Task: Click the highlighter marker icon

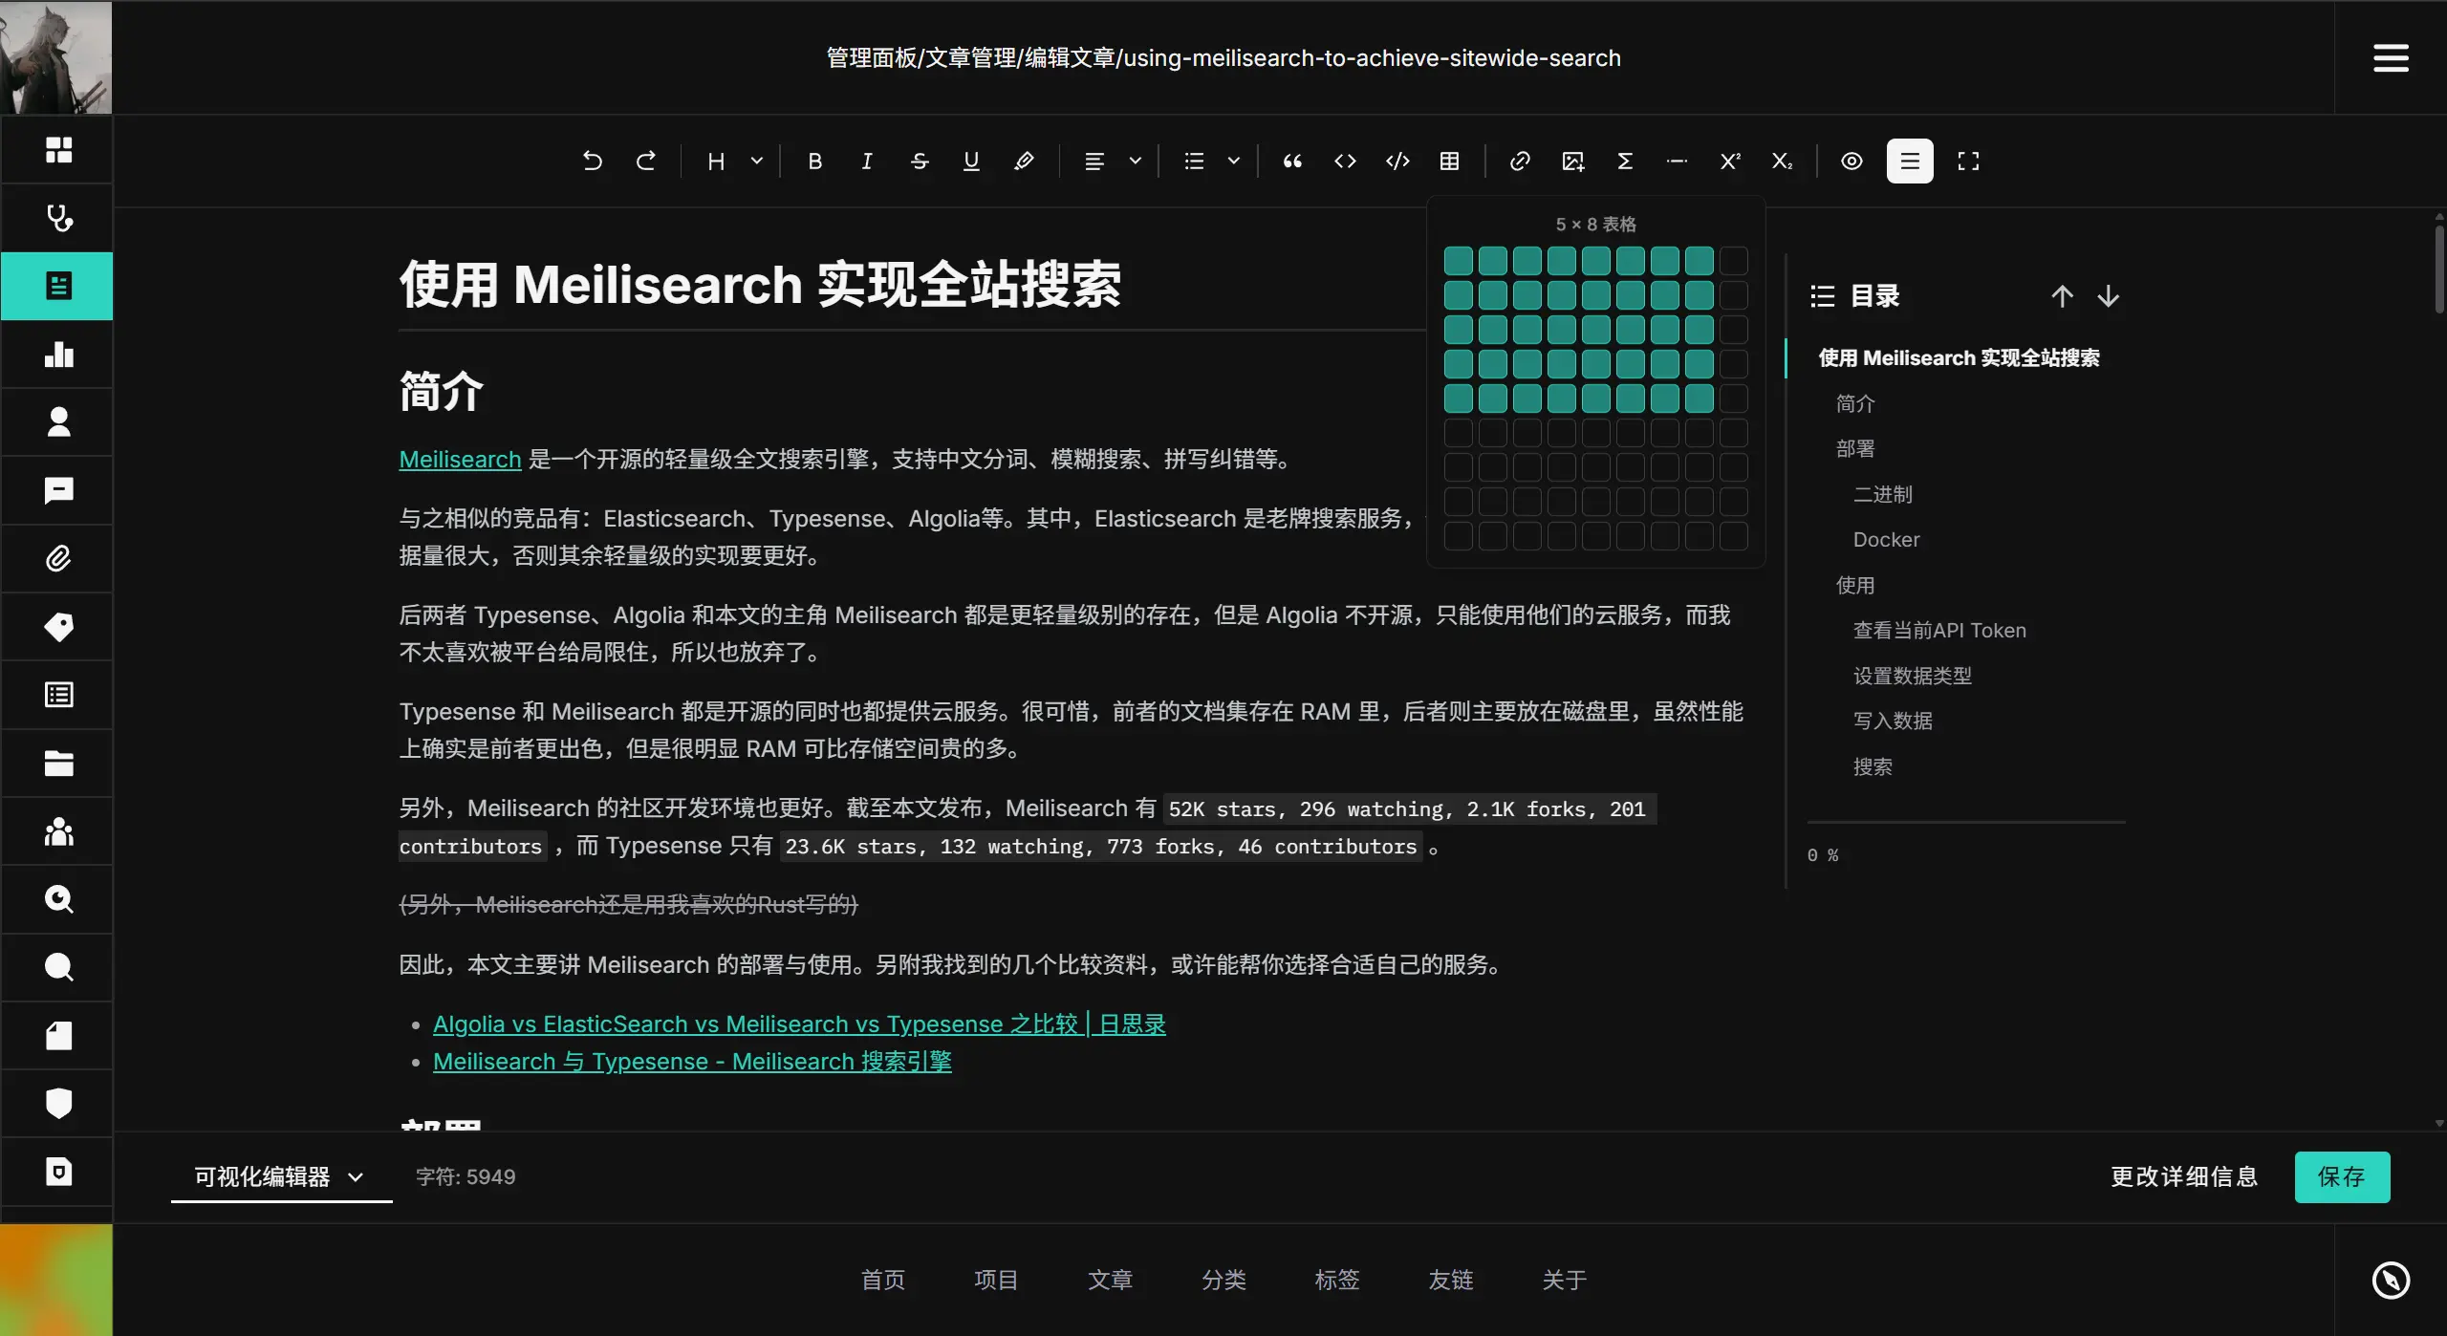Action: (1024, 161)
